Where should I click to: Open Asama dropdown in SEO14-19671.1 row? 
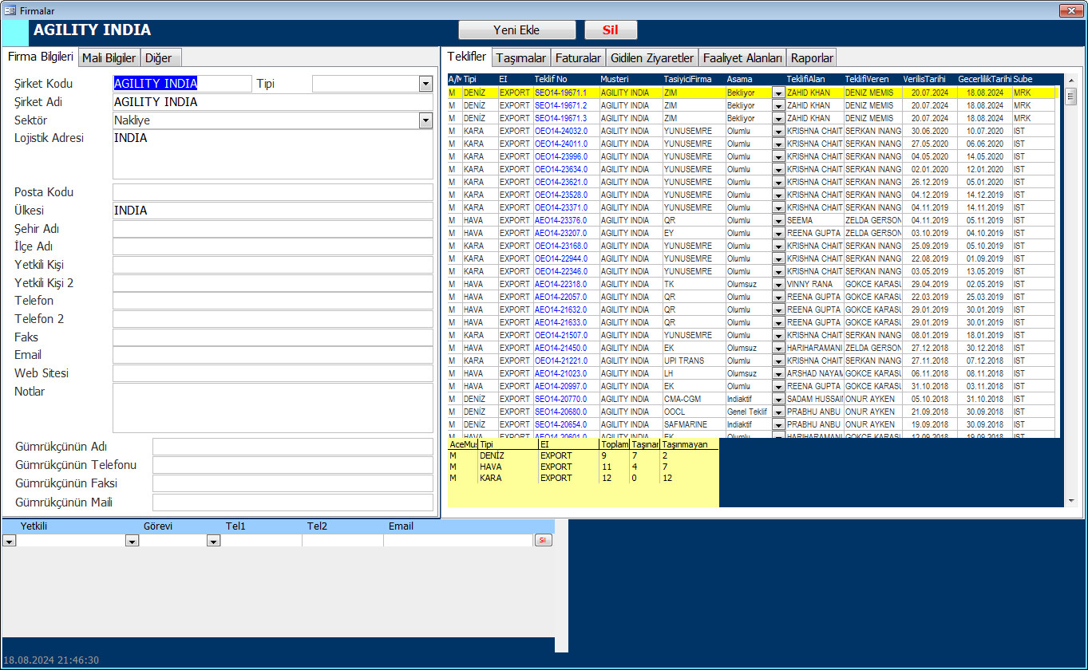coord(778,93)
